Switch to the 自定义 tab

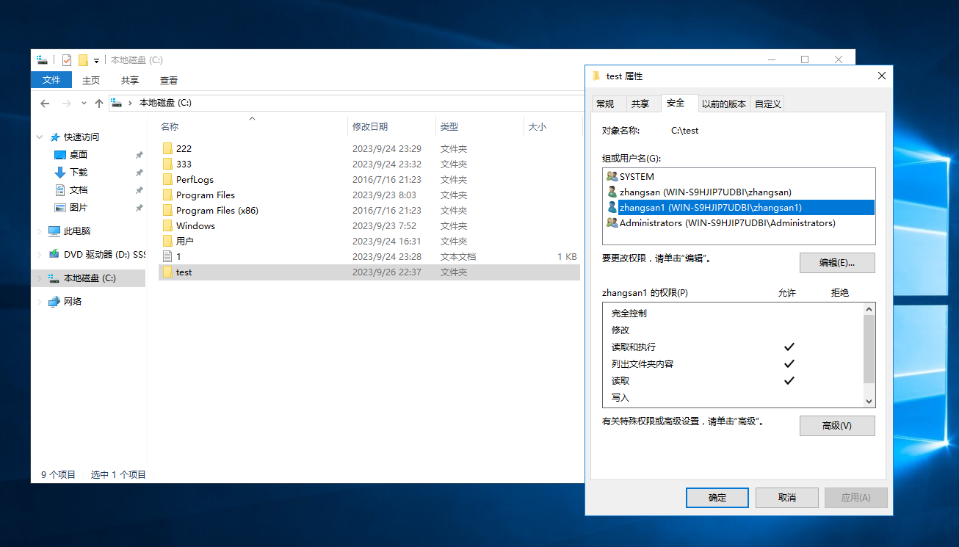[x=768, y=104]
